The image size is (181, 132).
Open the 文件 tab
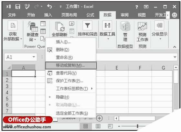pos(12,15)
